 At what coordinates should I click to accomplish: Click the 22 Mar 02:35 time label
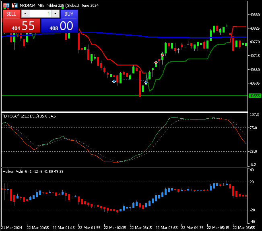115,228
